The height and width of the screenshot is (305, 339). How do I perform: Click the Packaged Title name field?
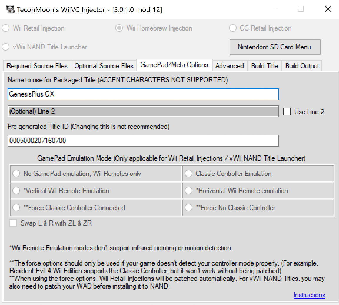pos(143,94)
